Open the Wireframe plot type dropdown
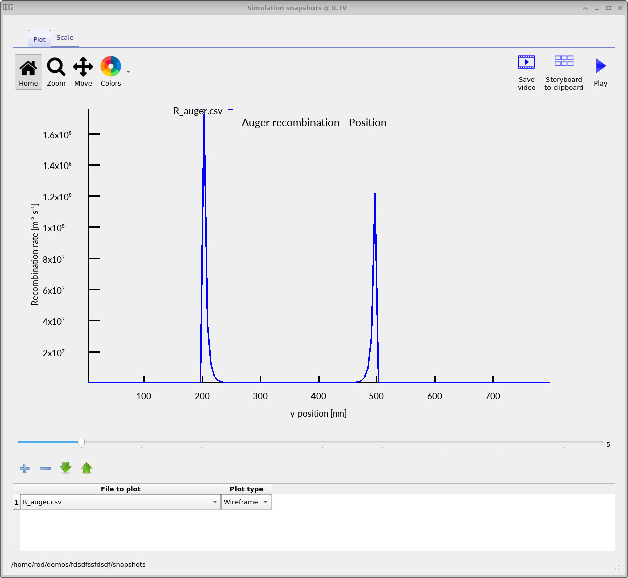Viewport: 628px width, 578px height. 246,502
